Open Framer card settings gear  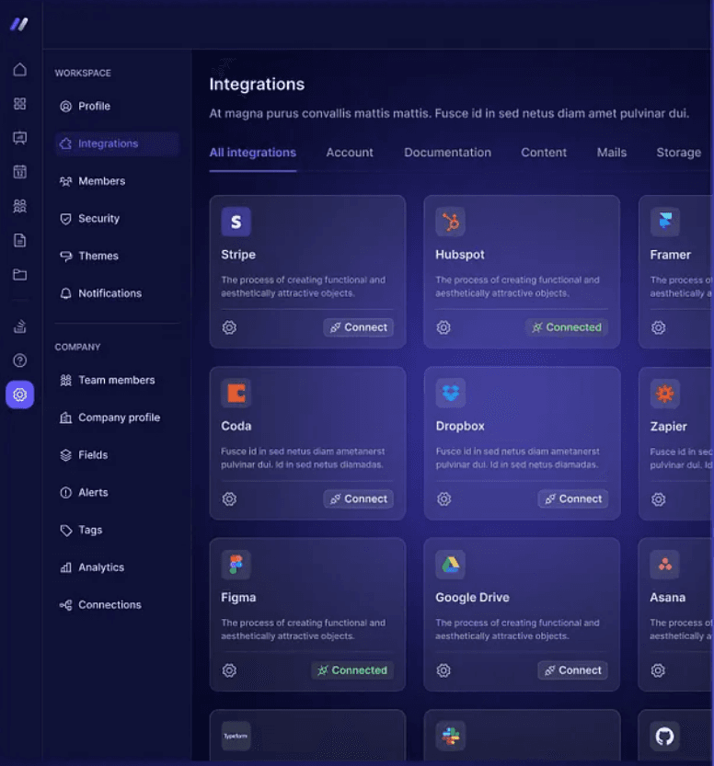click(x=658, y=327)
